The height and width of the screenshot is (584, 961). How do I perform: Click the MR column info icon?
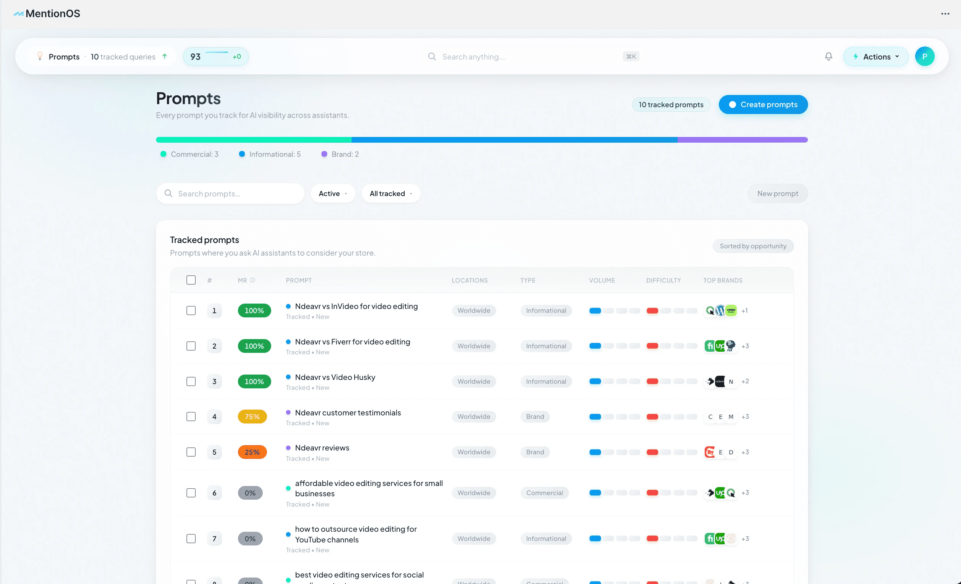(x=252, y=280)
